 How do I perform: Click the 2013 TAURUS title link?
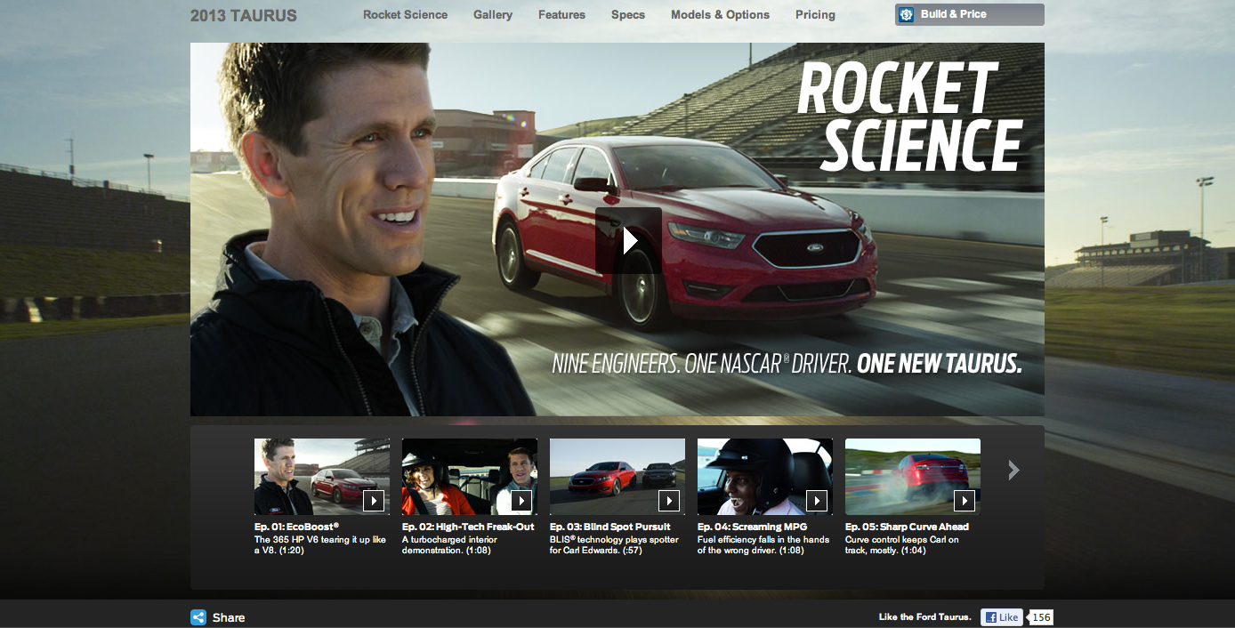tap(244, 15)
